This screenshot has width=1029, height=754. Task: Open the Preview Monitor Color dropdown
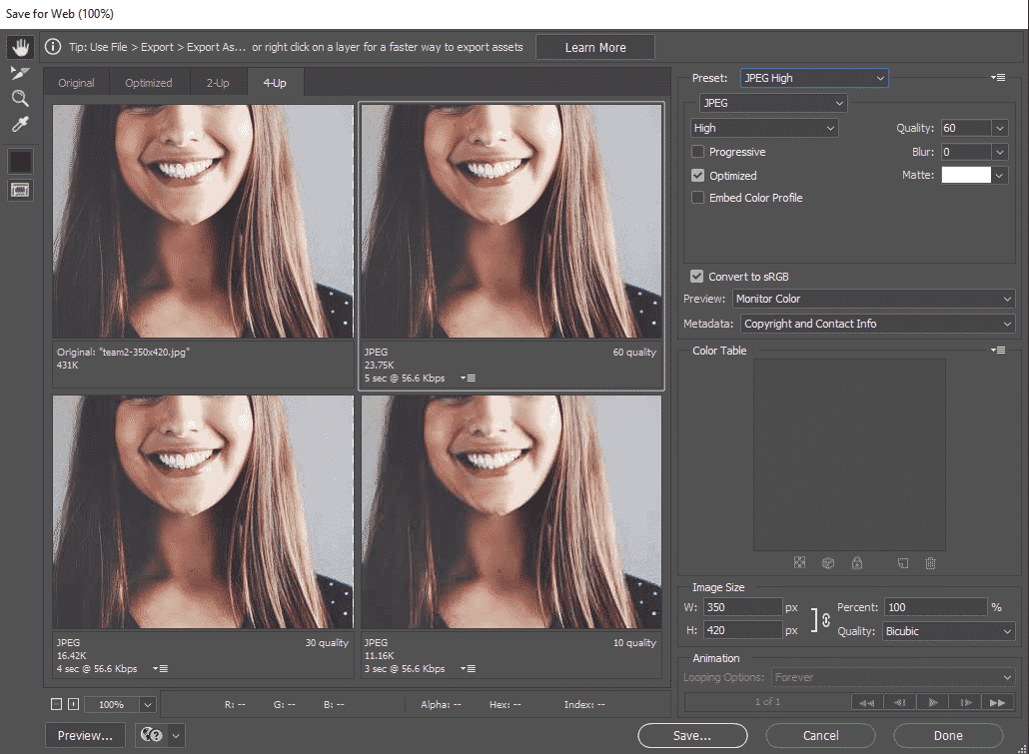point(873,299)
